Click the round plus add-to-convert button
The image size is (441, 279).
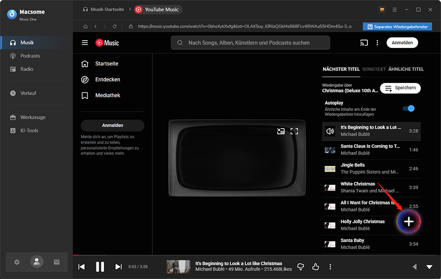tap(409, 221)
